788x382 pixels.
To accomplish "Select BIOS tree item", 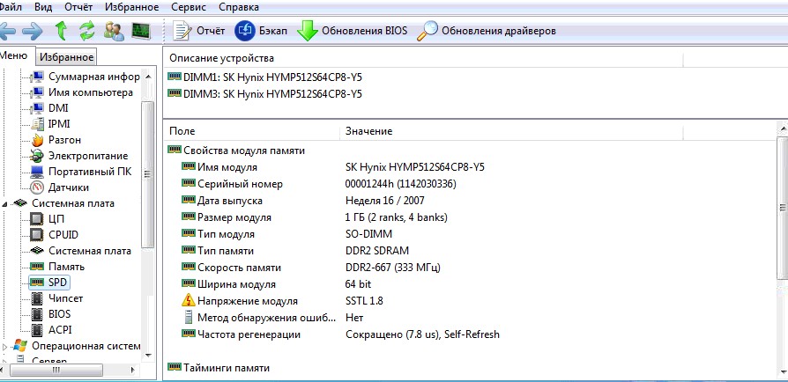I will (51, 314).
